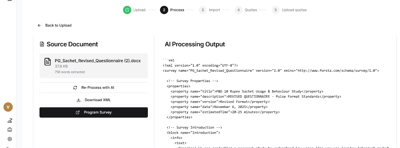
Task: Click the download icon on Download XML
Action: (x=79, y=100)
